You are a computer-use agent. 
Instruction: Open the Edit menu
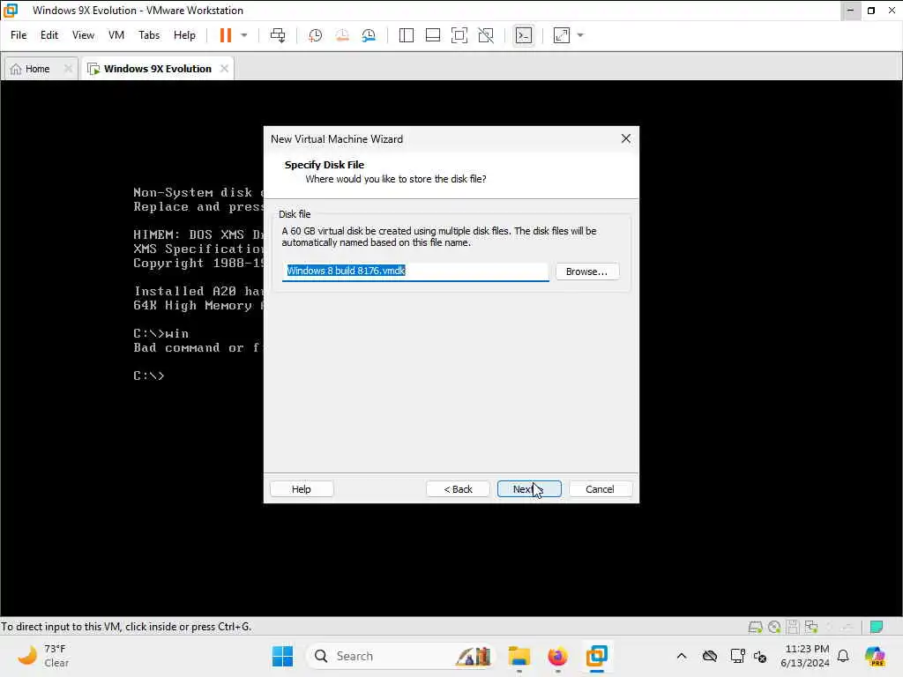[49, 35]
